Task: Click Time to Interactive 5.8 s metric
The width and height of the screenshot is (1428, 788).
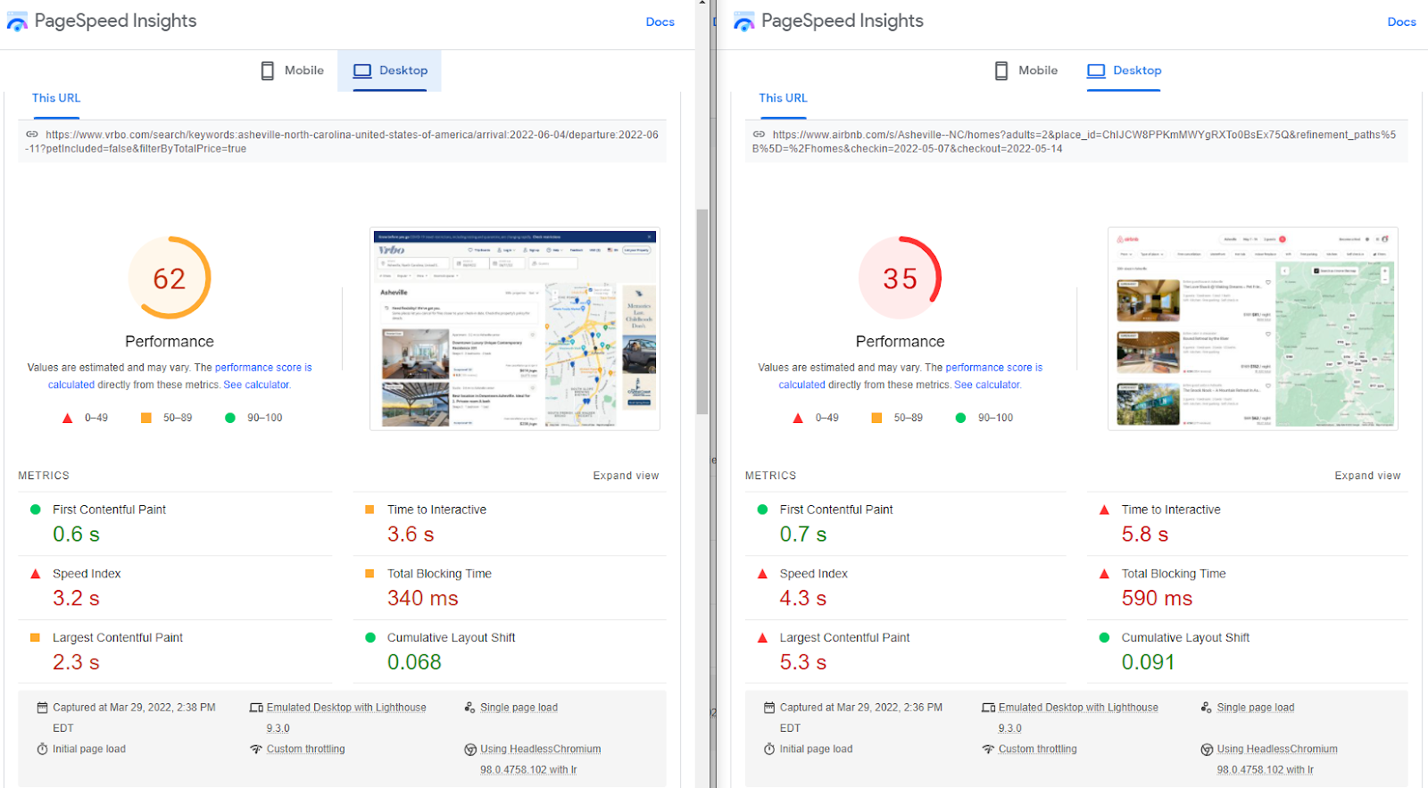Action: [1248, 524]
